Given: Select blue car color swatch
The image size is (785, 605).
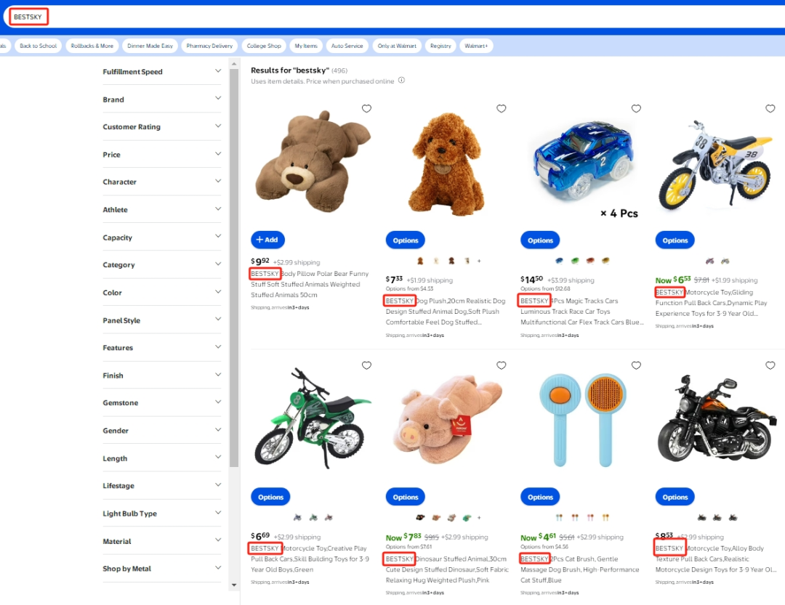Looking at the screenshot, I should 559,260.
